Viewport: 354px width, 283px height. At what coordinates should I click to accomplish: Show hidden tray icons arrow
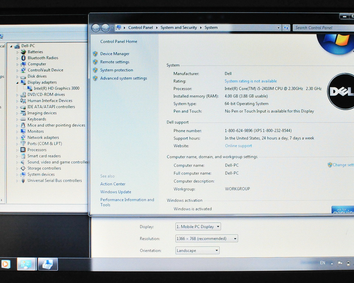332,263
